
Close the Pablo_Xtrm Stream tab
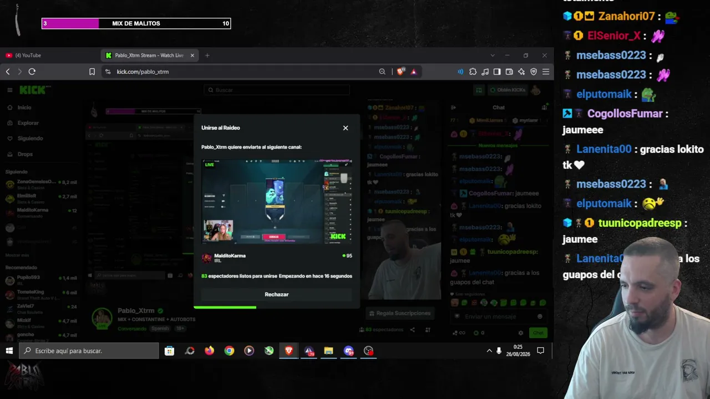pos(192,55)
